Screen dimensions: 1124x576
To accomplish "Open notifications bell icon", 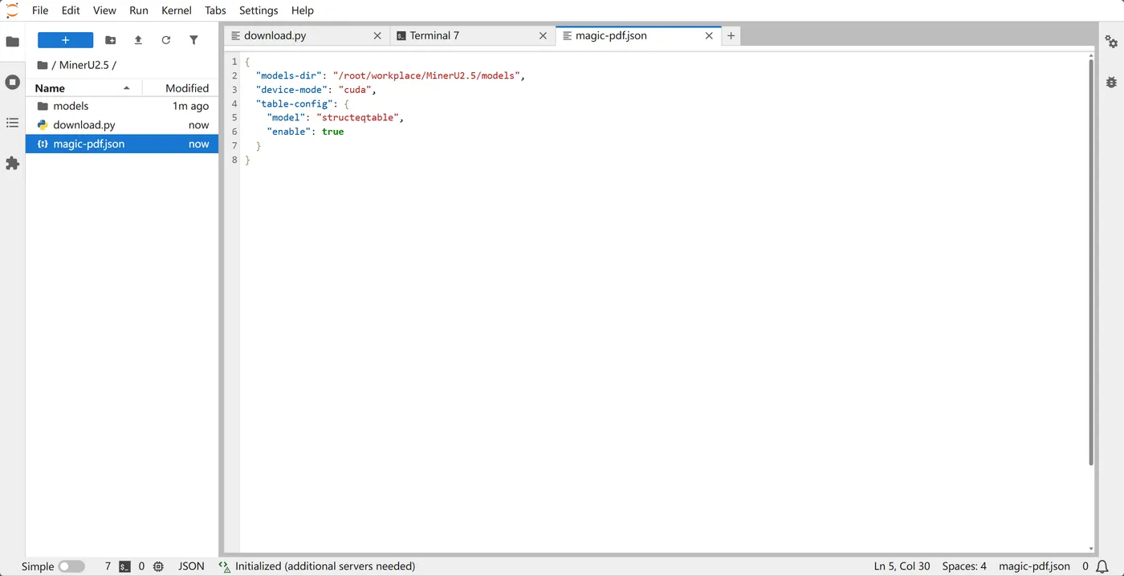I will tap(1102, 566).
